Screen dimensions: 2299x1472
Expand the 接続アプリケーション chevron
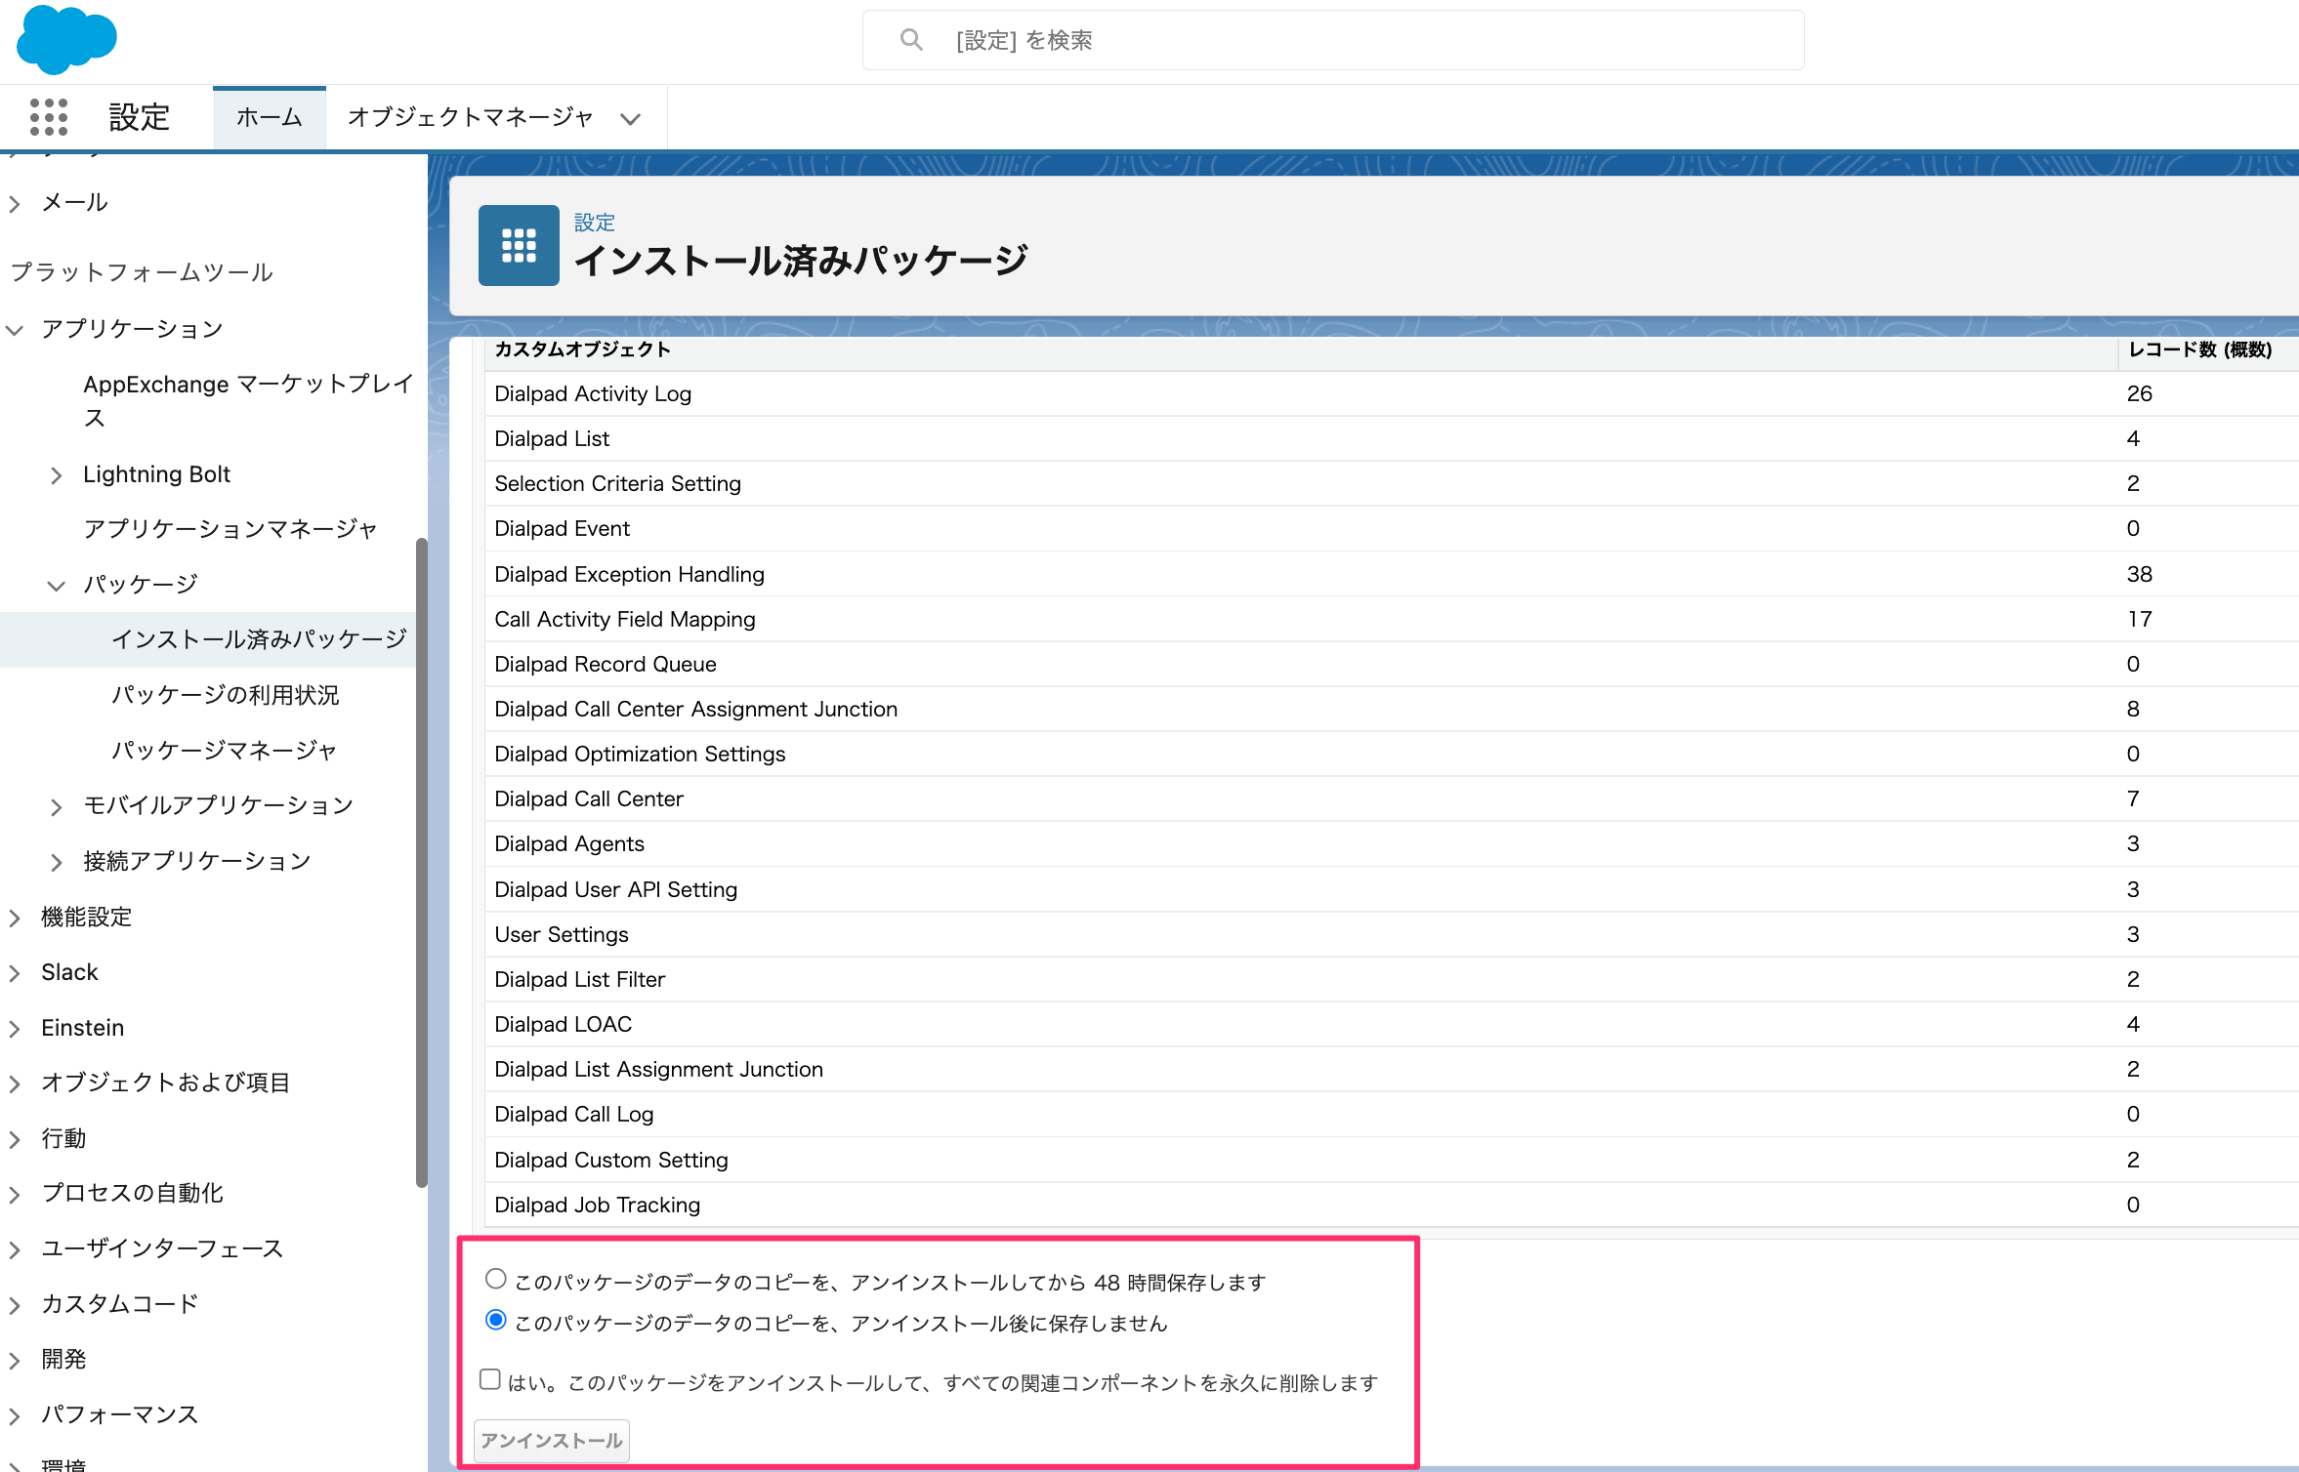click(x=56, y=862)
